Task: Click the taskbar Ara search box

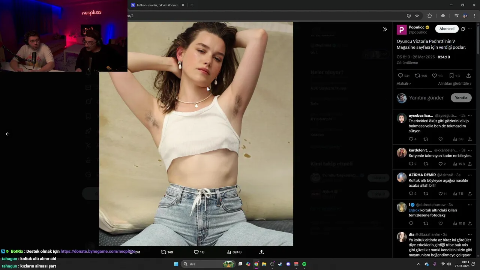Action: (x=208, y=264)
